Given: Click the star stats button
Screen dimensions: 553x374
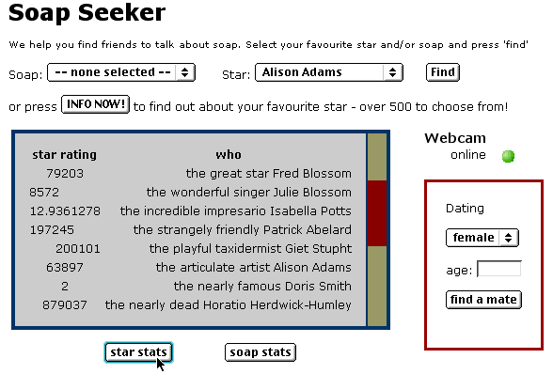Looking at the screenshot, I should (x=138, y=352).
